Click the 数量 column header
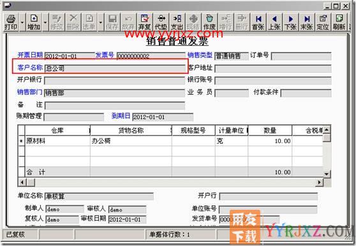356x246 pixels. pyautogui.click(x=270, y=130)
